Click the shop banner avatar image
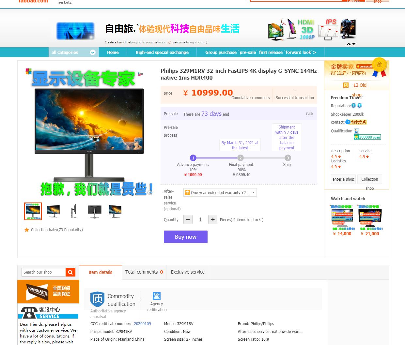405x345 pixels. 75,31
